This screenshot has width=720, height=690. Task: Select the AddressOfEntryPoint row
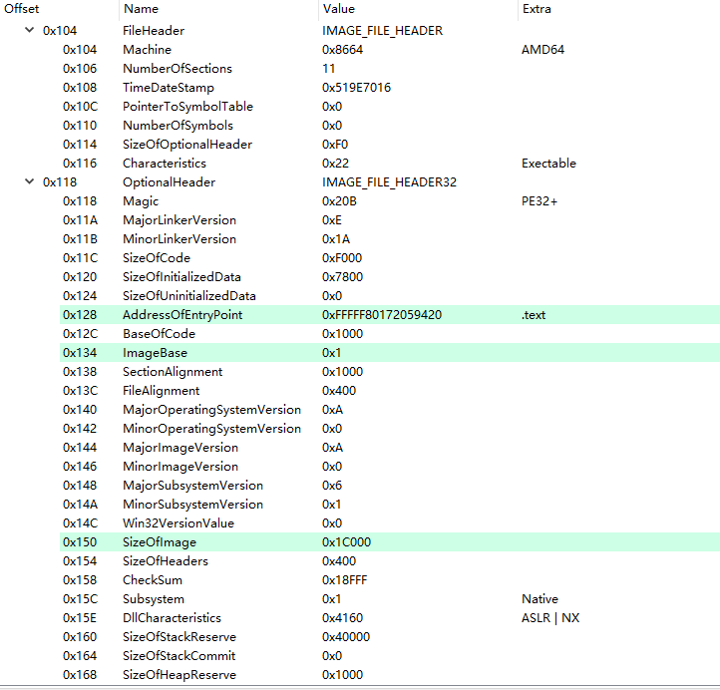click(x=182, y=315)
